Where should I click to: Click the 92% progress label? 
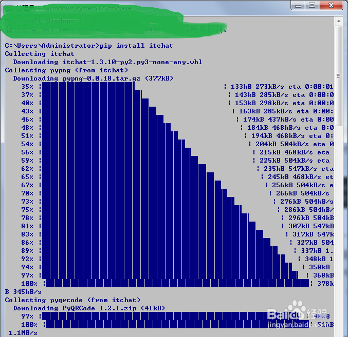pos(27,259)
